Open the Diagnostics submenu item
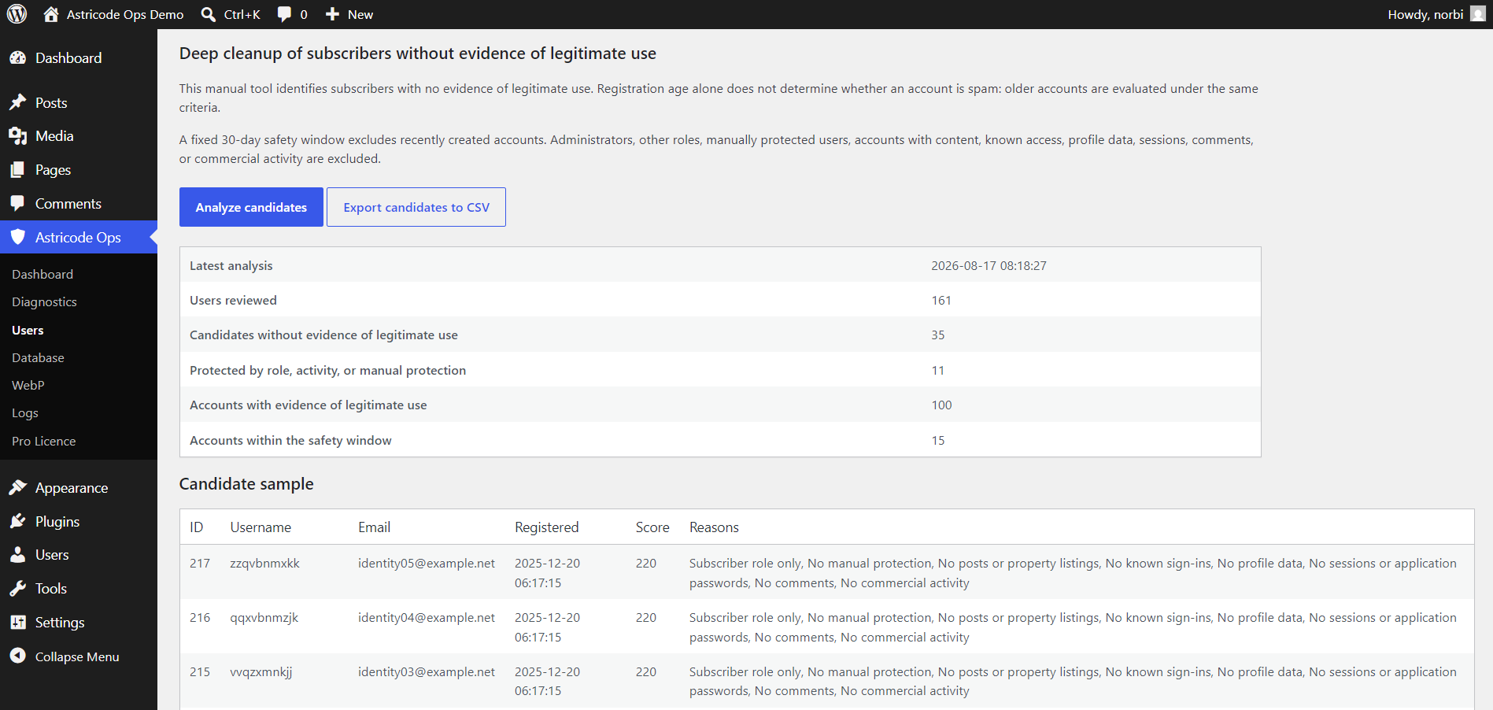Screen dimensions: 1493x710 (44, 302)
